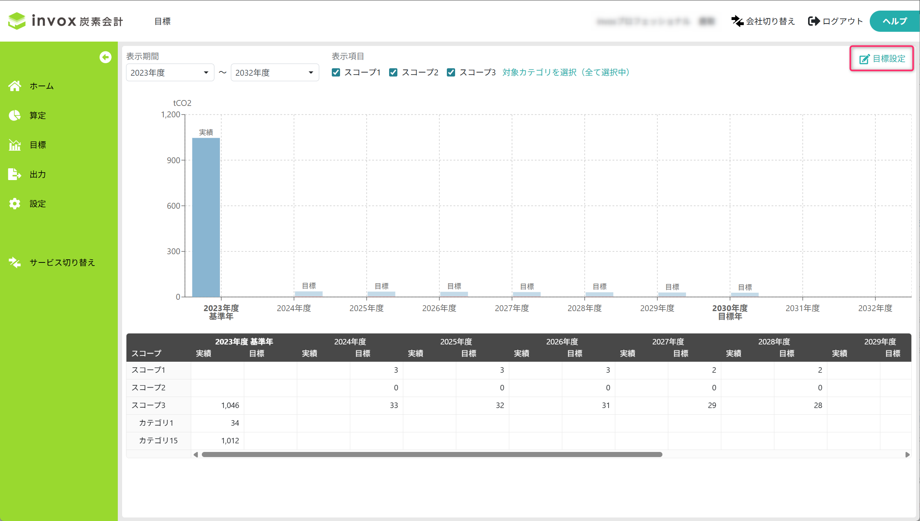Click the 設定 gear icon
Image resolution: width=920 pixels, height=521 pixels.
click(x=15, y=204)
